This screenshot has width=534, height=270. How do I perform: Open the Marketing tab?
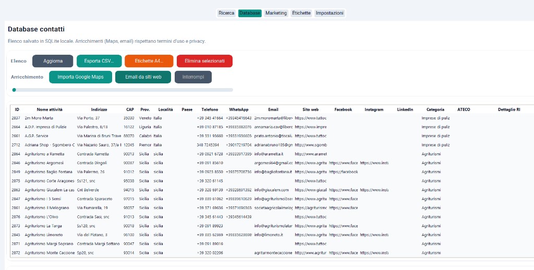pos(276,13)
